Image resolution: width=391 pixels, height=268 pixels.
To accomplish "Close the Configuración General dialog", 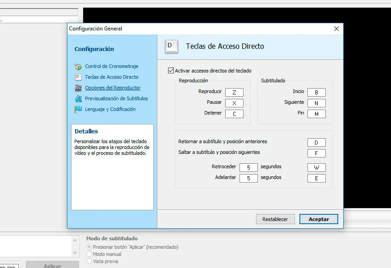I will pyautogui.click(x=336, y=29).
